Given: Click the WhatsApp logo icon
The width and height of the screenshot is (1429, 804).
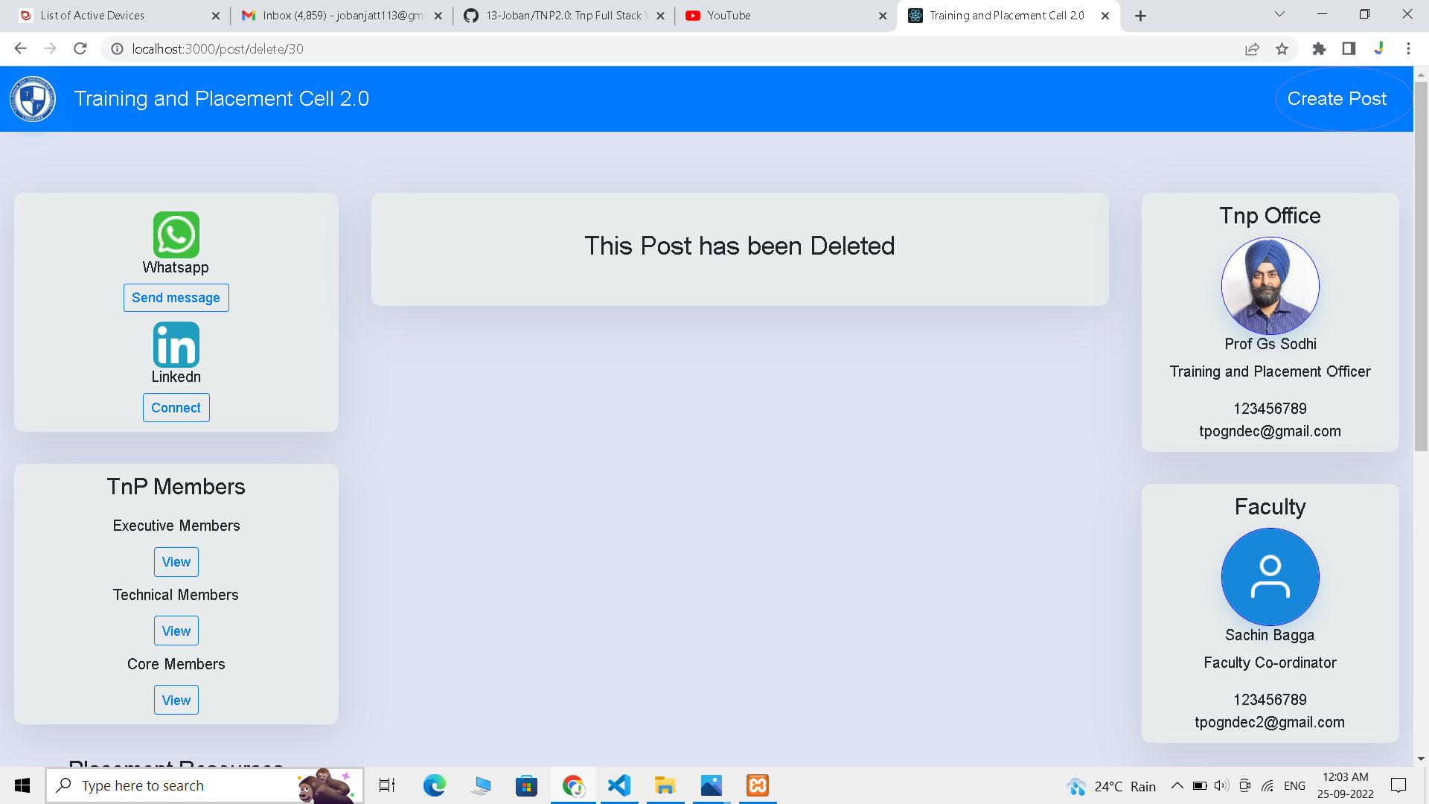Looking at the screenshot, I should (176, 234).
